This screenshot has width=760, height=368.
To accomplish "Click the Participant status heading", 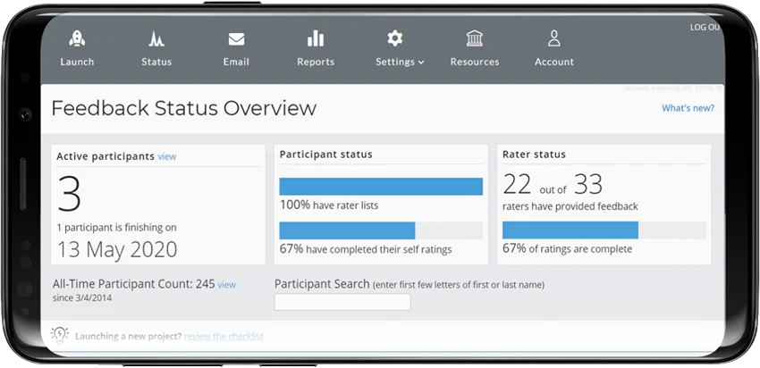I will pos(325,155).
